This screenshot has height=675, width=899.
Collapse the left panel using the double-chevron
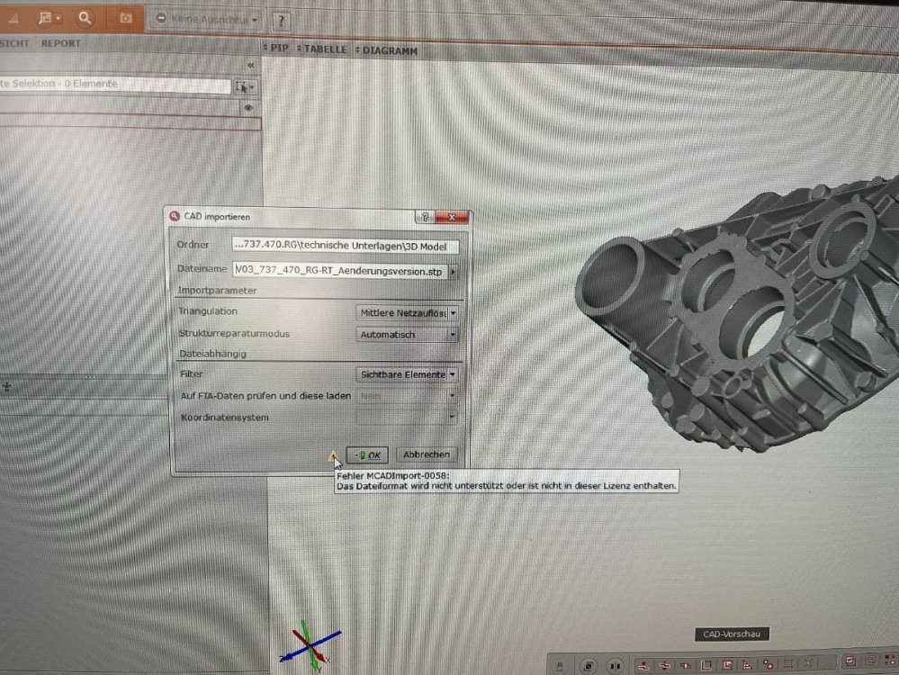[251, 65]
